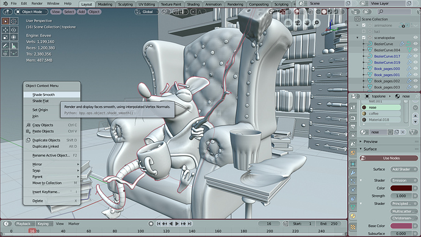Click the editor type button in viewport header
The width and height of the screenshot is (421, 237).
(7, 12)
